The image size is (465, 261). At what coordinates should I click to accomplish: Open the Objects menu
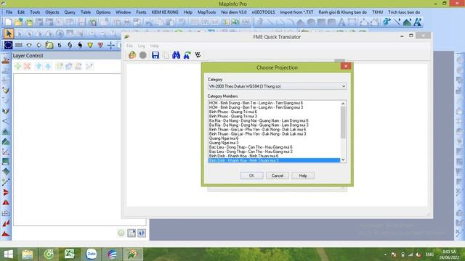pyautogui.click(x=52, y=12)
